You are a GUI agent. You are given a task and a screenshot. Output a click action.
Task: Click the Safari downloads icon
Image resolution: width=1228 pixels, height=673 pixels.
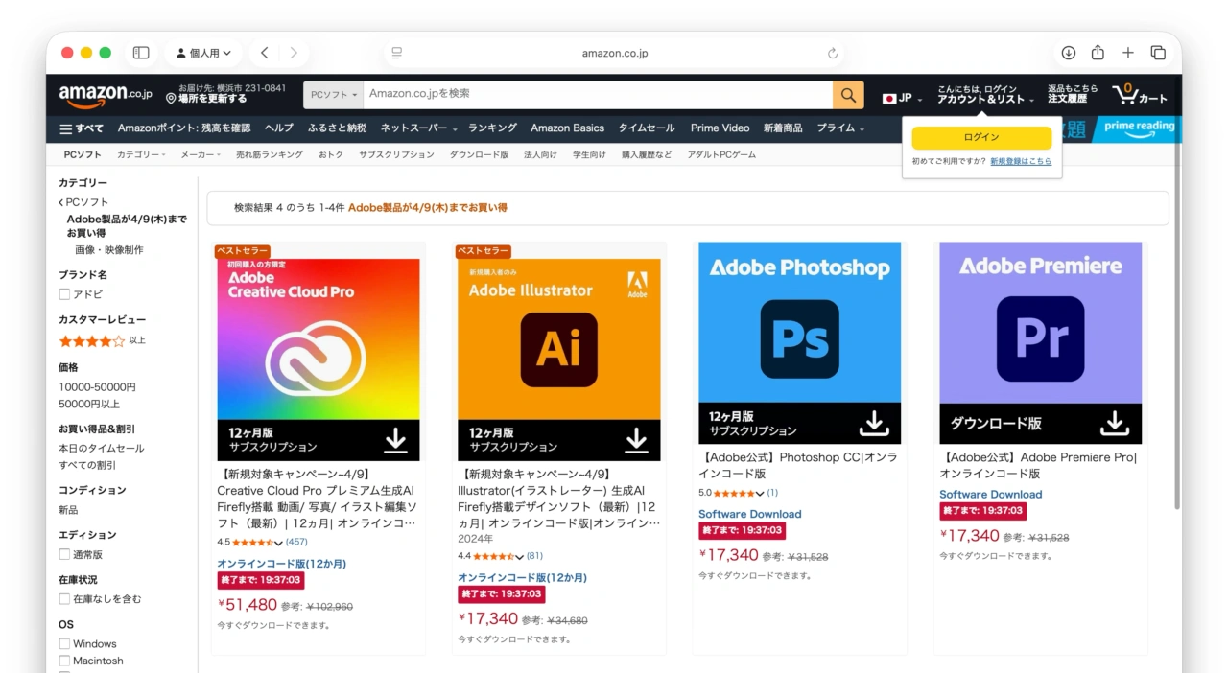click(x=1067, y=53)
